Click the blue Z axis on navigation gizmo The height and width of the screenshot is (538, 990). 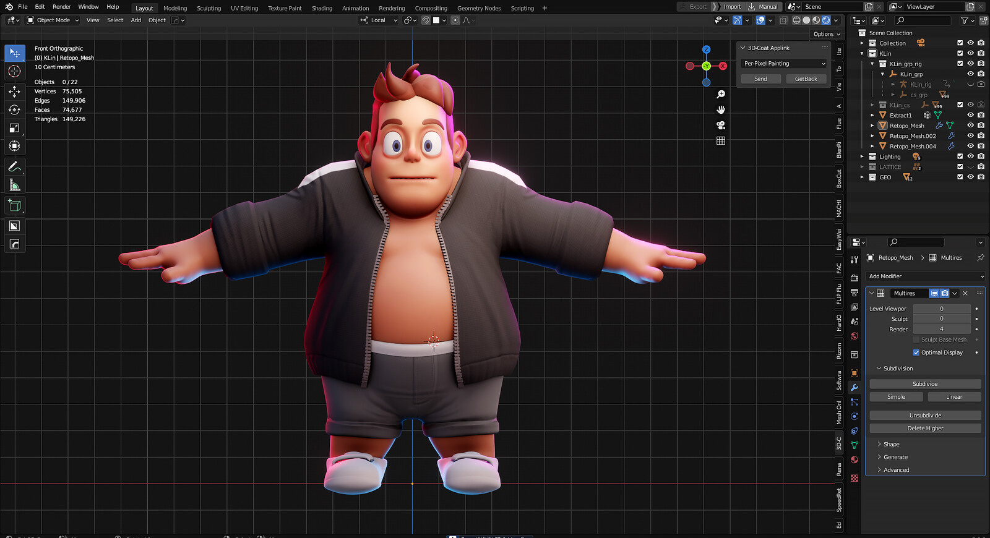point(706,49)
